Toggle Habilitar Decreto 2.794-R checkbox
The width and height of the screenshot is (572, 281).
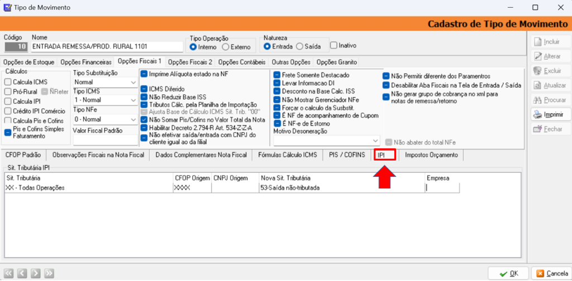coord(144,128)
